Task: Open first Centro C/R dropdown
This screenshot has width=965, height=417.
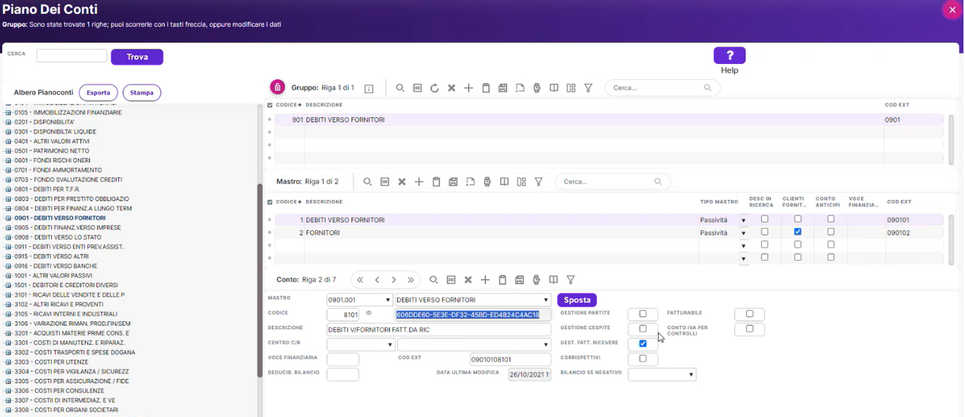Action: [389, 345]
